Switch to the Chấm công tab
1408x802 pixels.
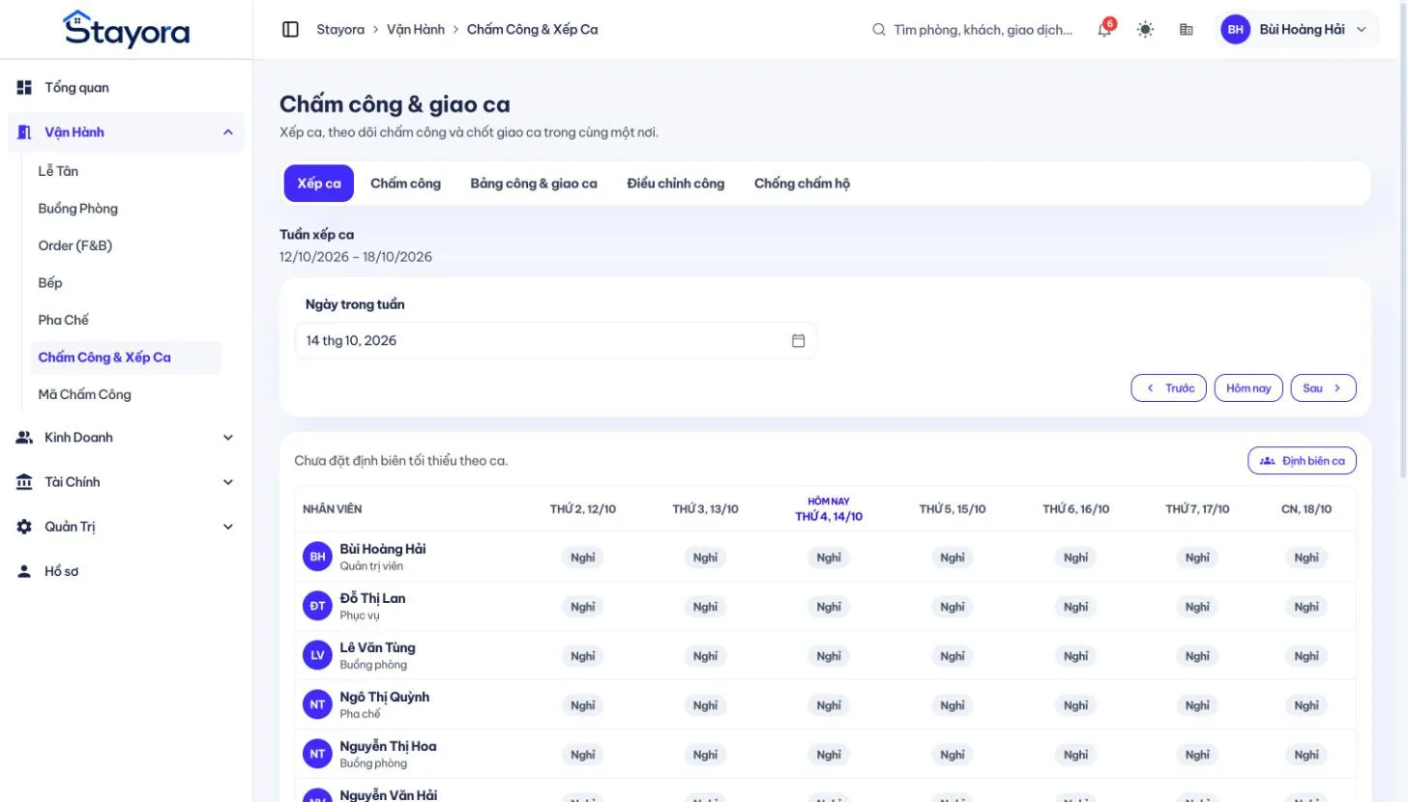coord(405,184)
